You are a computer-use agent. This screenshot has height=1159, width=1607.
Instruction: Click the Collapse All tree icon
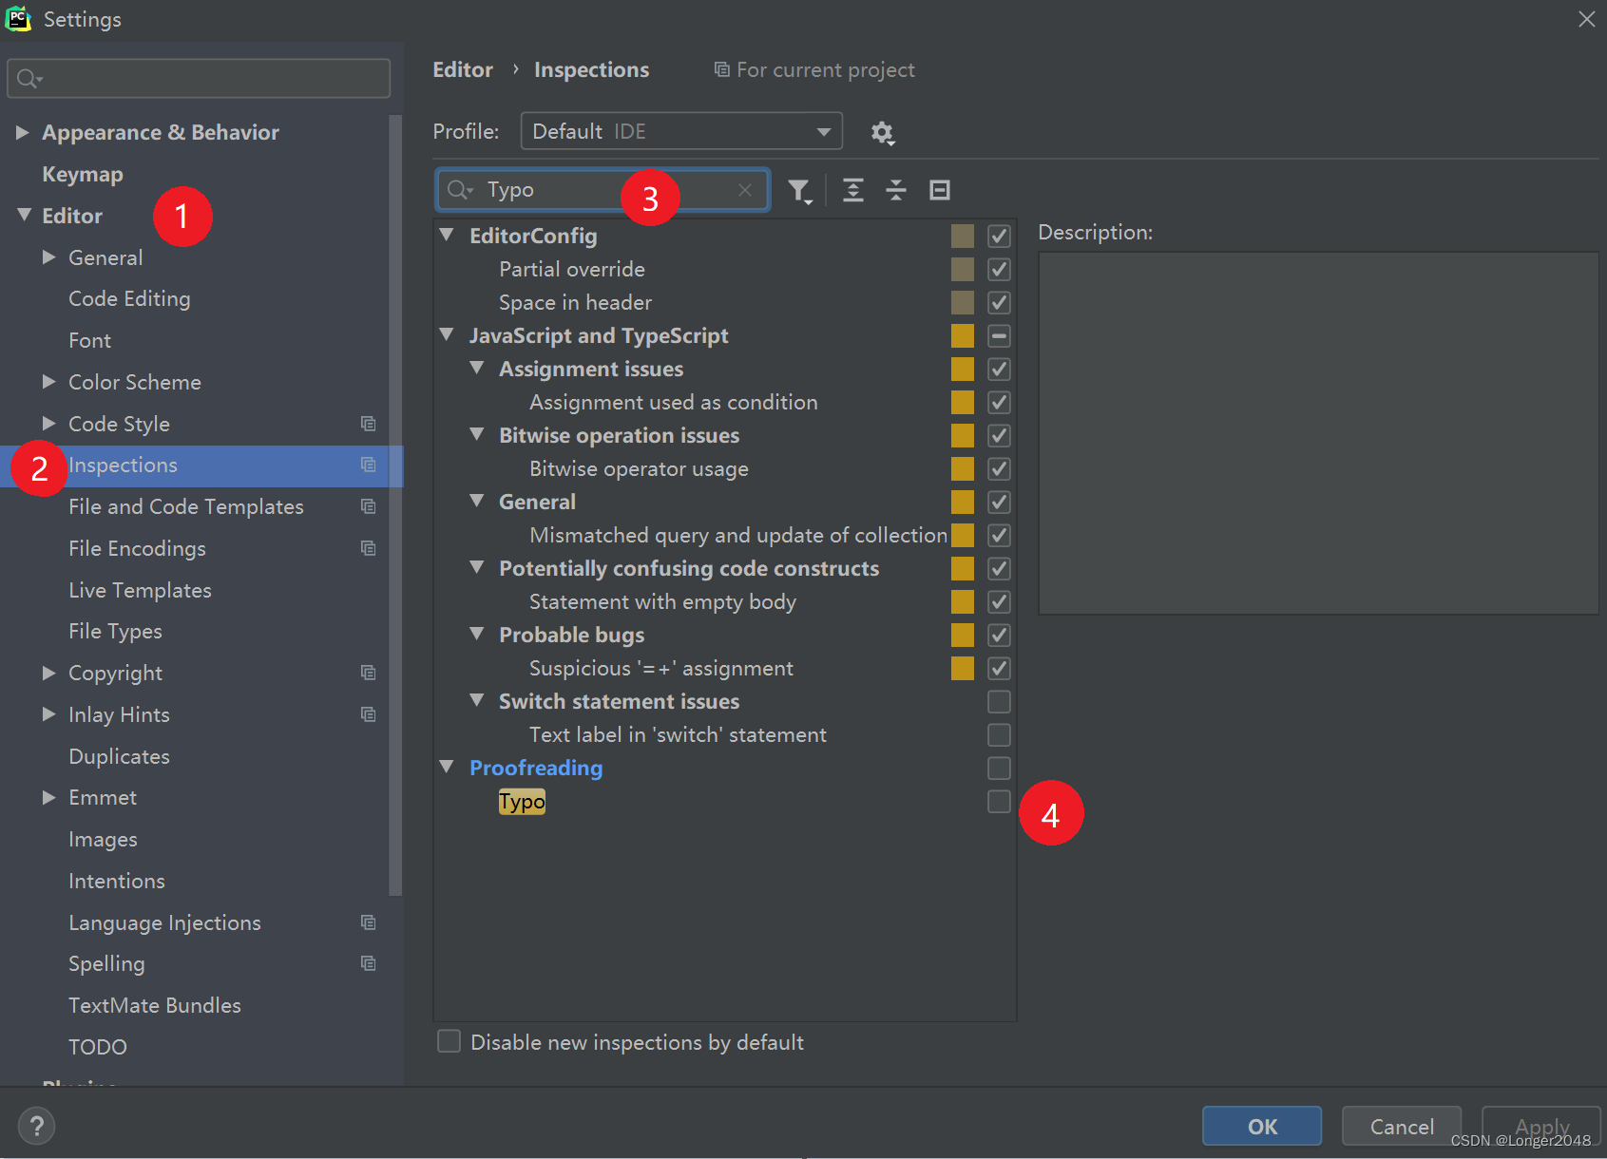coord(896,190)
